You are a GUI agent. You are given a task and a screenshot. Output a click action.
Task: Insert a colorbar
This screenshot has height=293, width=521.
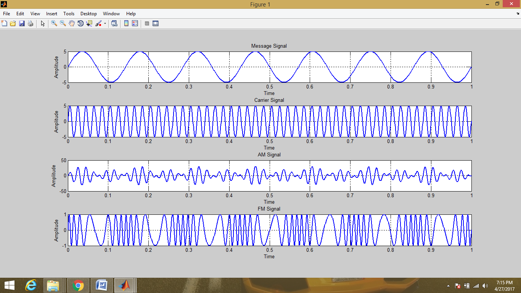click(x=126, y=23)
